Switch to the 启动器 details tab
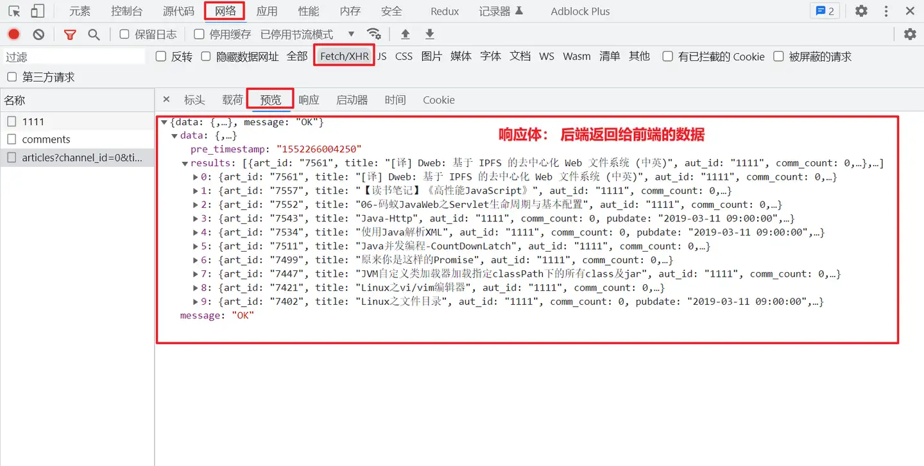Screen dimensions: 924x466 (x=352, y=99)
